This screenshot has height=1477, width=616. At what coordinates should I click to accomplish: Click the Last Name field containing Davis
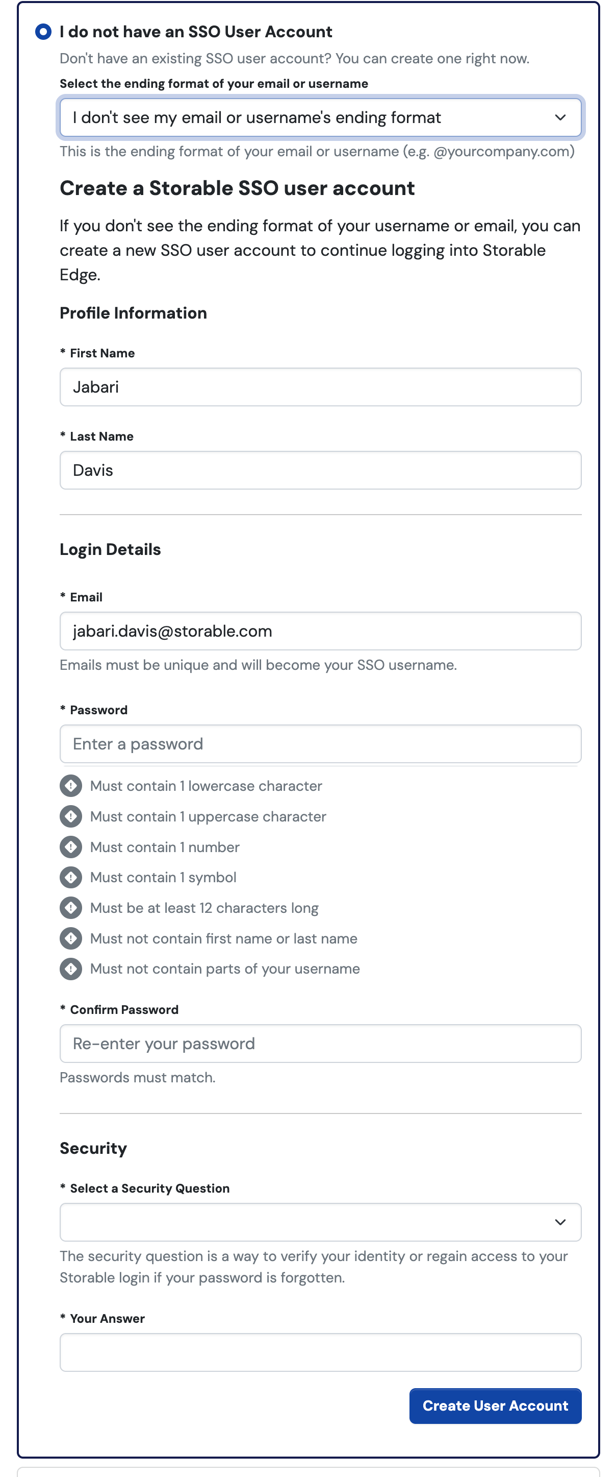[x=321, y=470]
